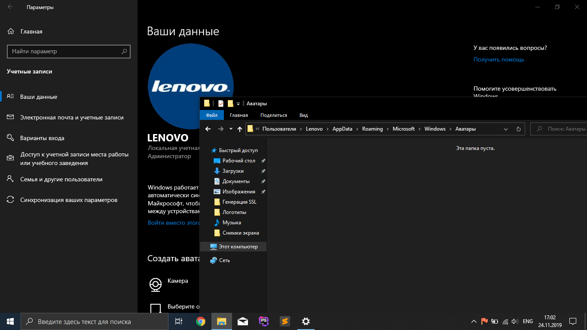Open Рабочий стол in navigation pane

[x=234, y=161]
